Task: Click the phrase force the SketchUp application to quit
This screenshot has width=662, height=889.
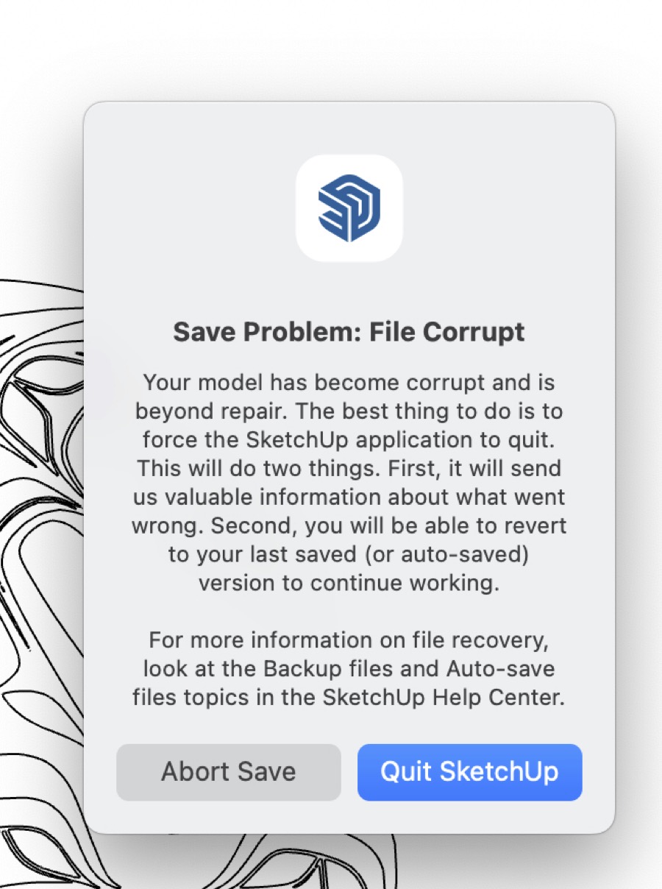Action: [x=349, y=439]
